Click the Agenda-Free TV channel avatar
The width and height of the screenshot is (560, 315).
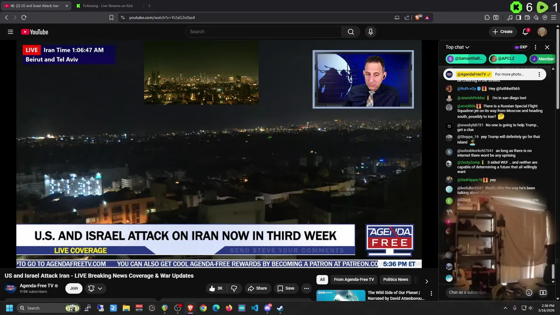coord(10,288)
